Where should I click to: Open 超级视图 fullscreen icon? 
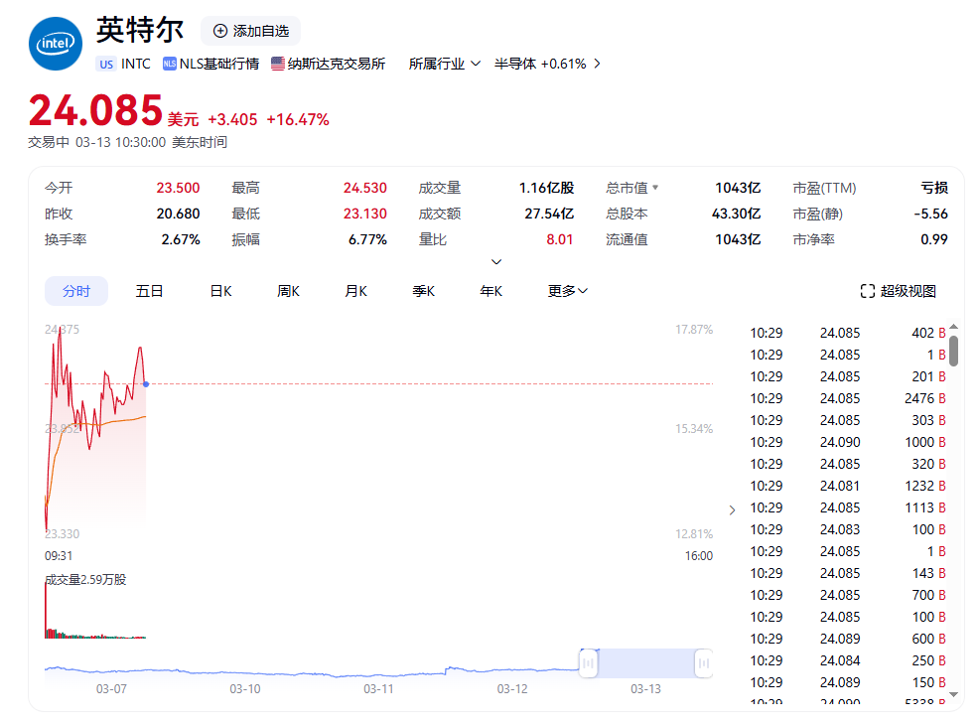point(868,291)
